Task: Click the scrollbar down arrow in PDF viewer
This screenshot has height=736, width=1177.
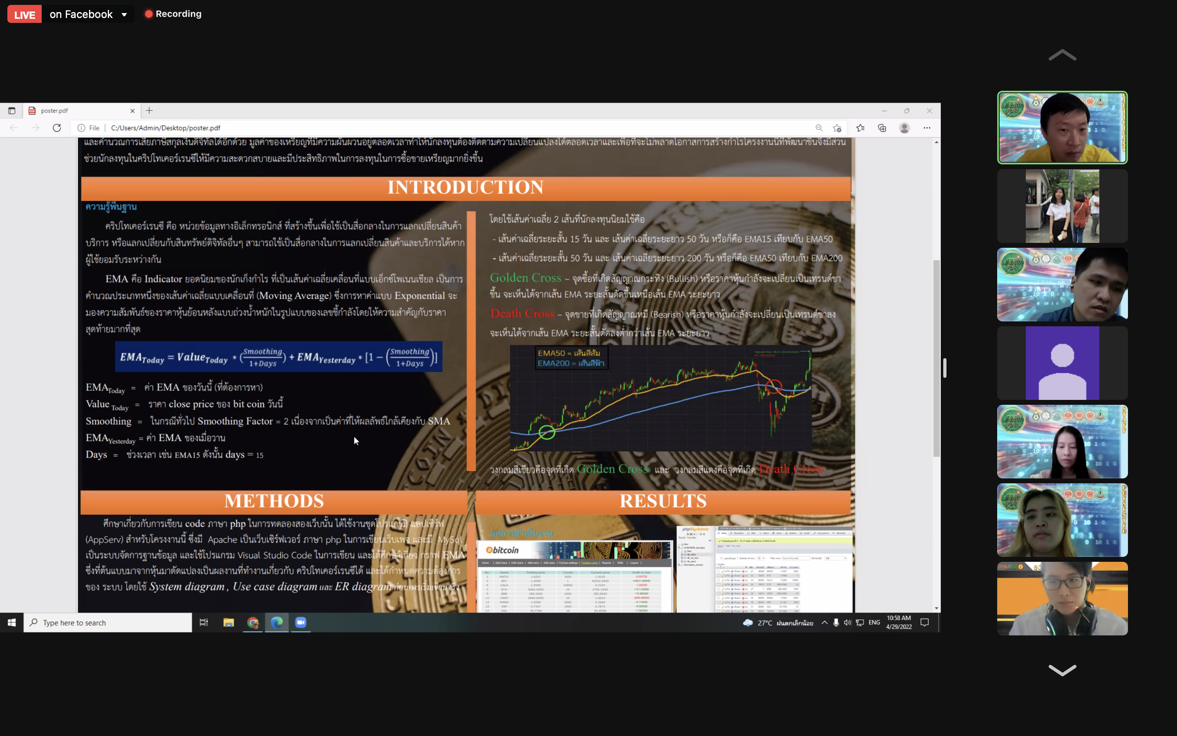Action: [936, 608]
